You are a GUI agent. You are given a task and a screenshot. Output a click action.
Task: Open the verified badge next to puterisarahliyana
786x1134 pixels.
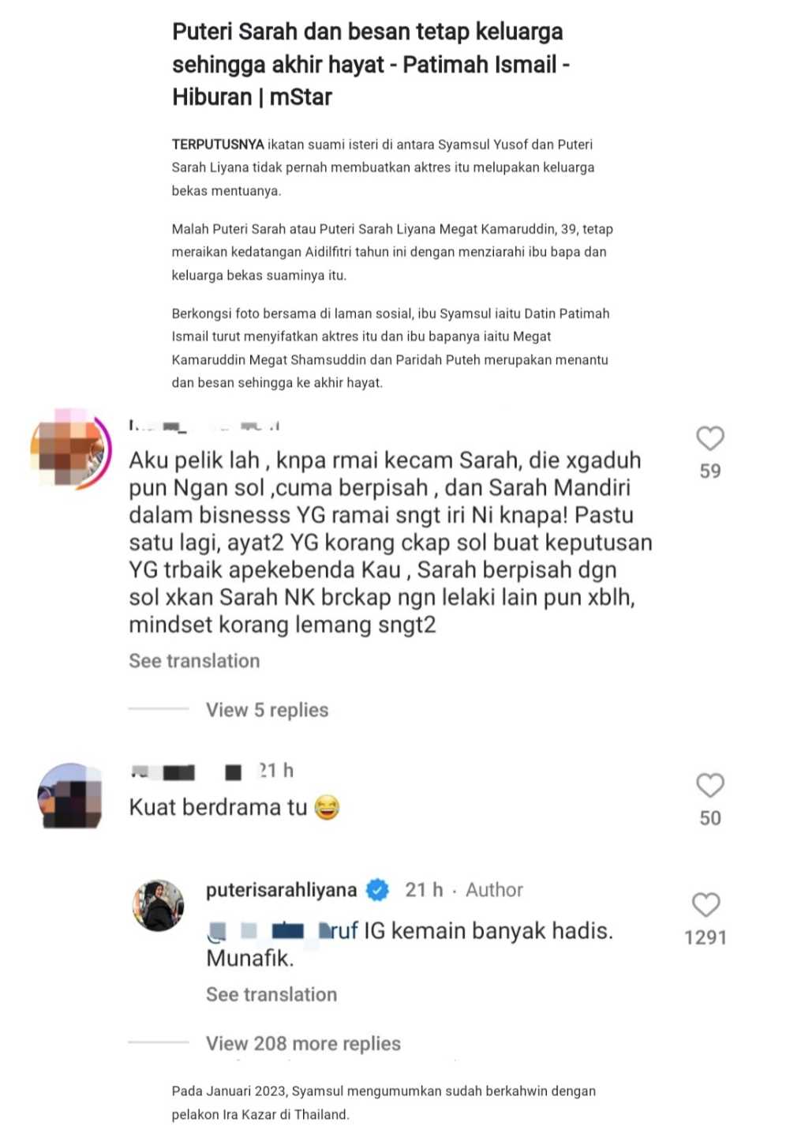pyautogui.click(x=378, y=890)
